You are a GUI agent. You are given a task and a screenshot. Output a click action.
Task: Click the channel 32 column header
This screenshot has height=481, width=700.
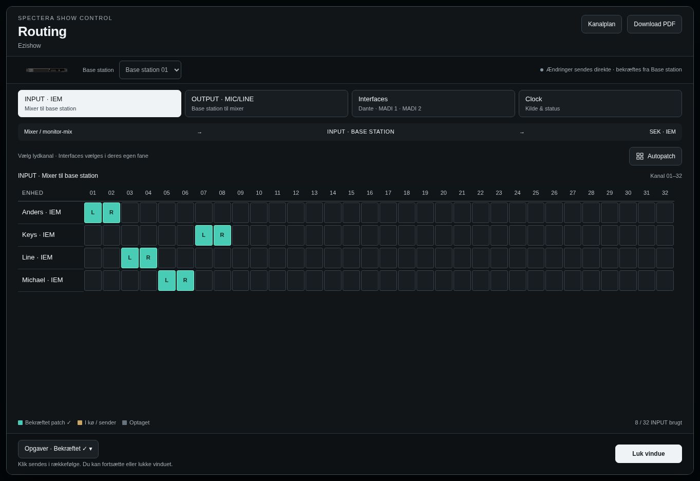pyautogui.click(x=665, y=193)
